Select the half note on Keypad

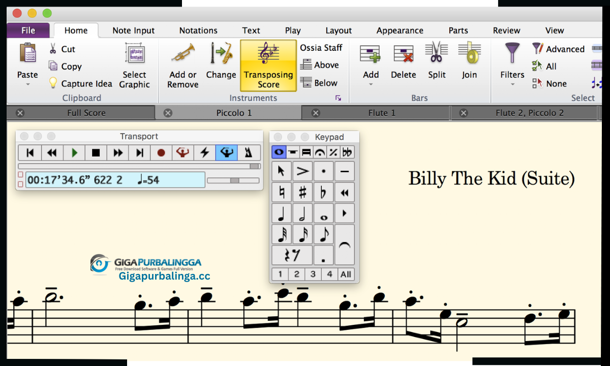(302, 213)
